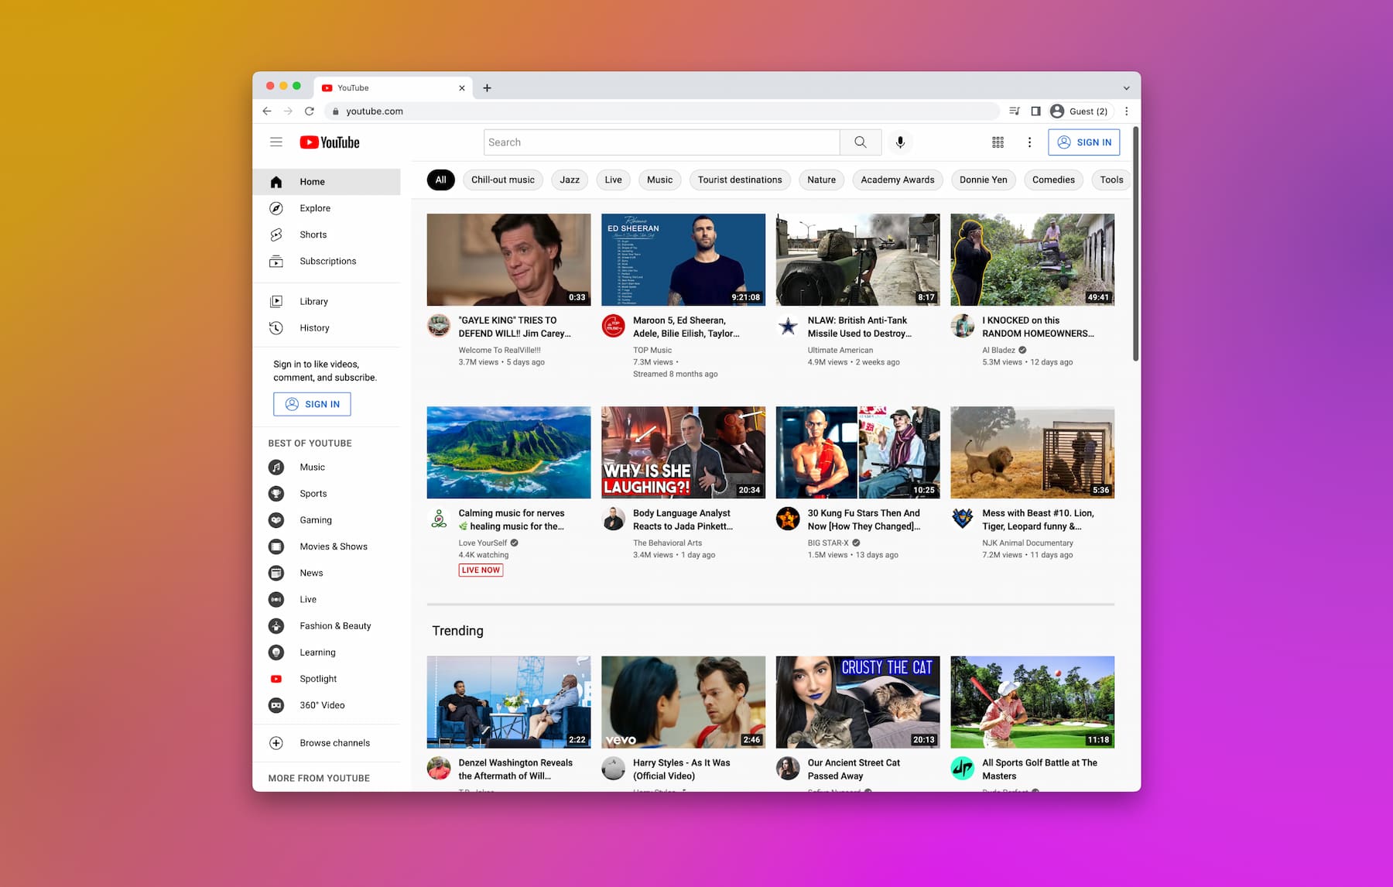1393x887 pixels.
Task: Open TOP Music channel avatar
Action: coord(614,326)
